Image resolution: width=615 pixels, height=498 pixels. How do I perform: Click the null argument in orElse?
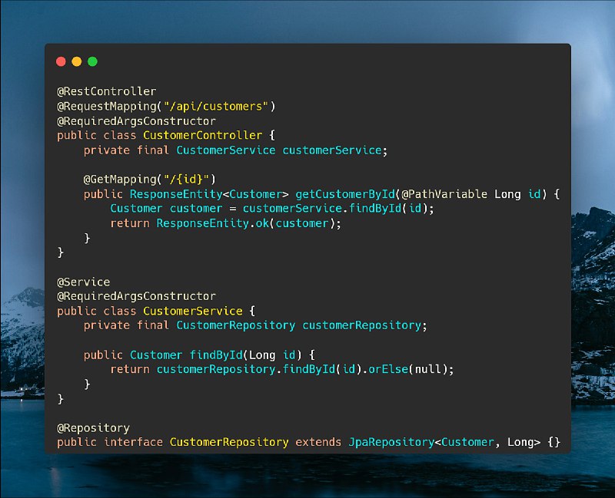tap(428, 369)
